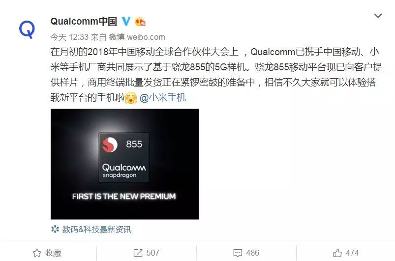
Task: Click the star favorite icon
Action: coord(37,253)
